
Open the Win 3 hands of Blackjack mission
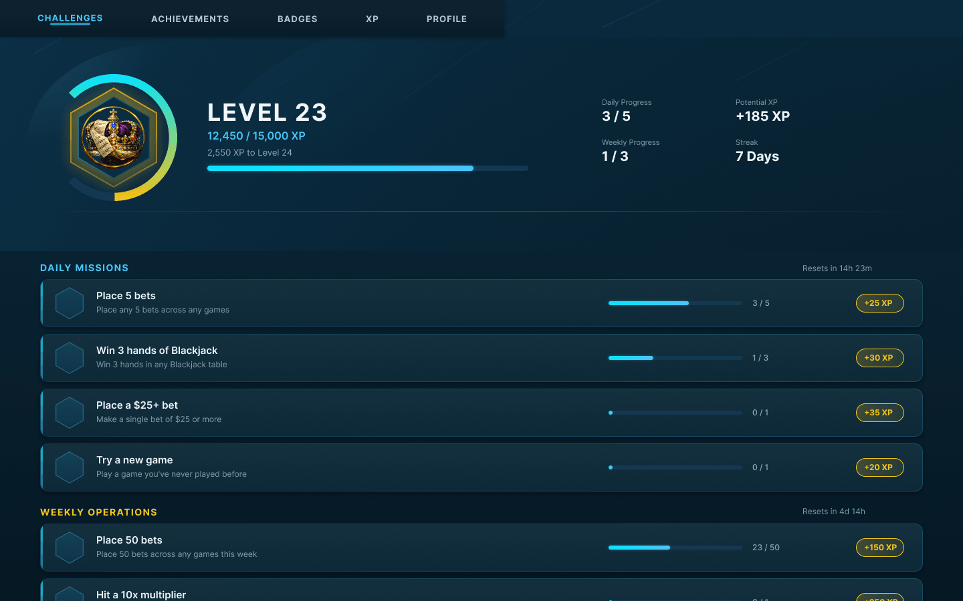pyautogui.click(x=156, y=351)
